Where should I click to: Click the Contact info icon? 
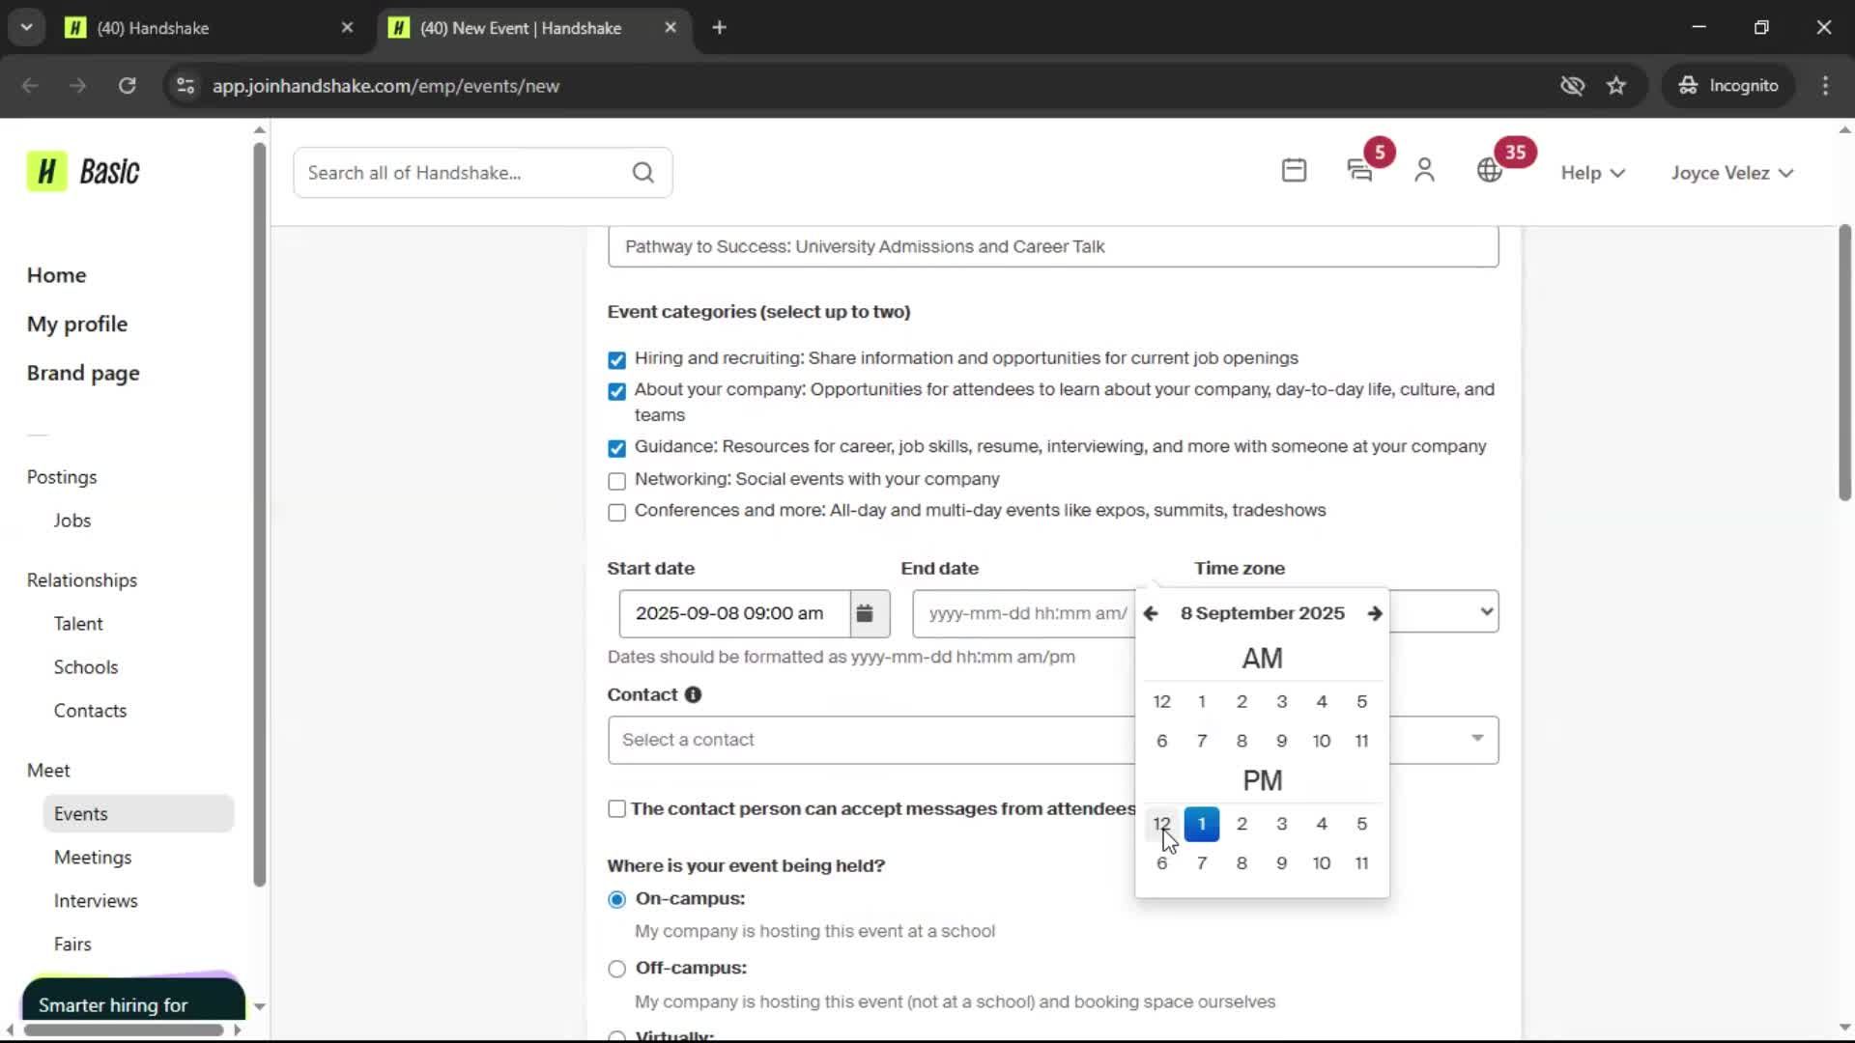pyautogui.click(x=693, y=694)
